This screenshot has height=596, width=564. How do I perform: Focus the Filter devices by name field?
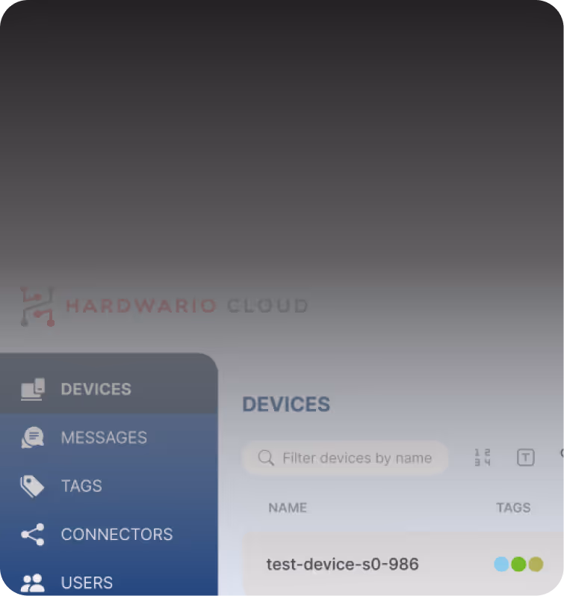coord(345,458)
